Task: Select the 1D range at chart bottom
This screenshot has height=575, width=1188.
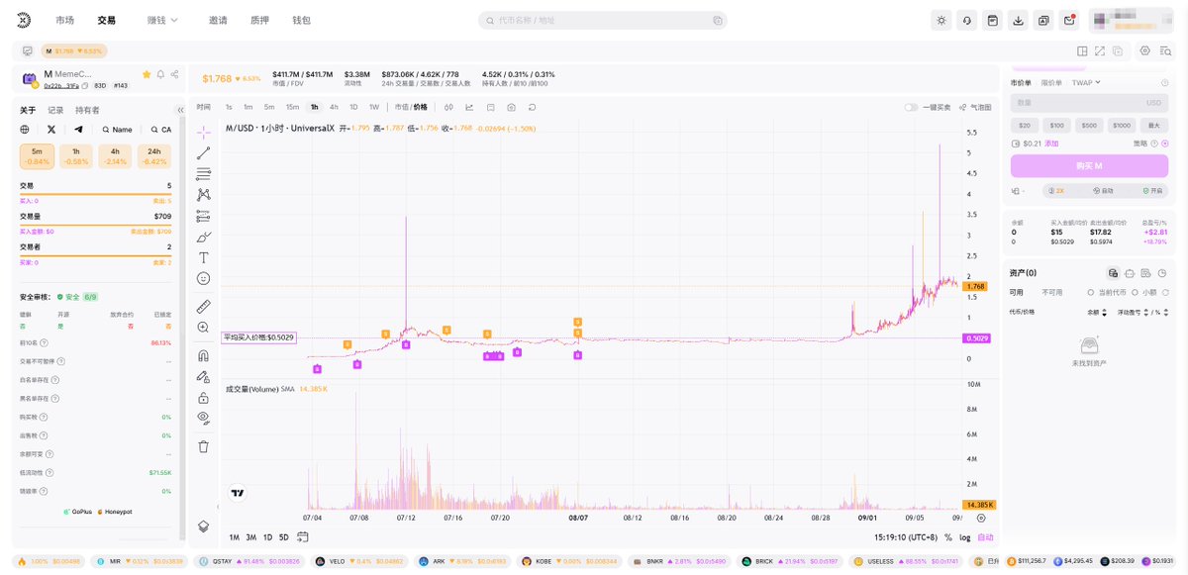Action: coord(268,537)
